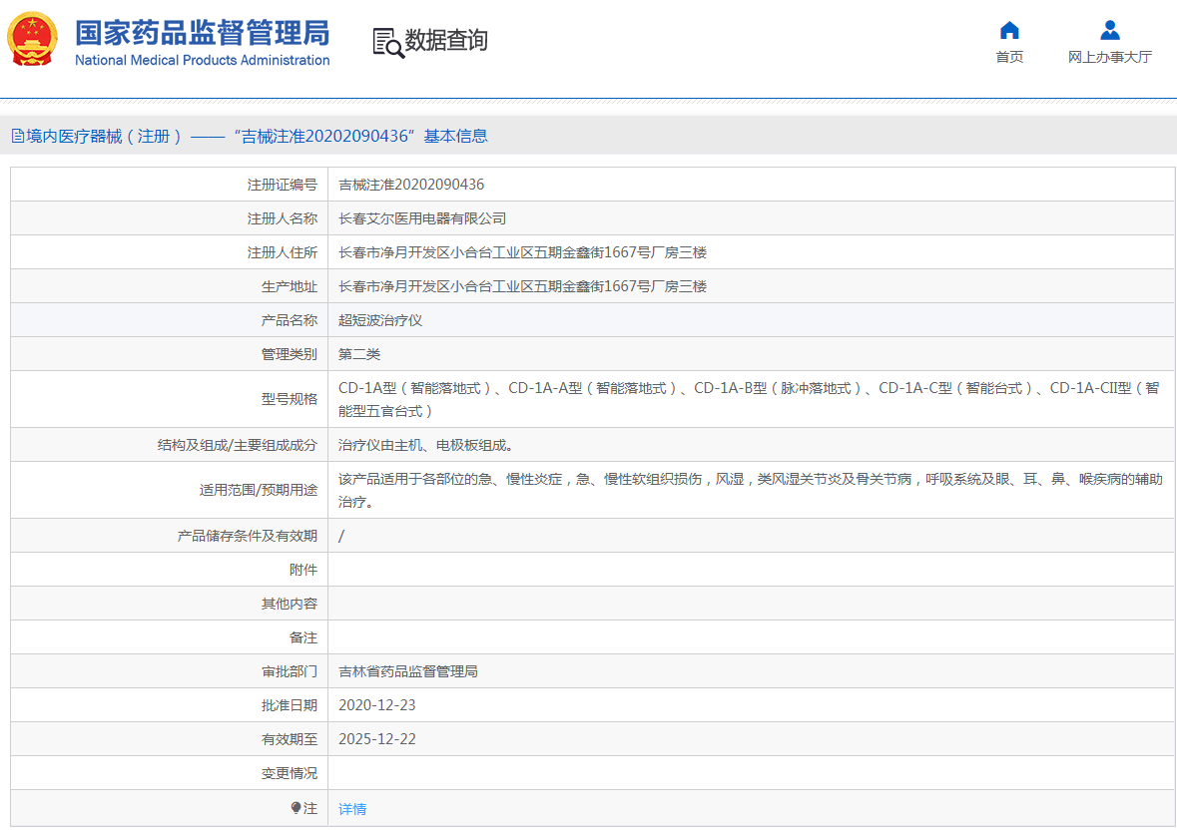This screenshot has width=1177, height=831.
Task: Click the 产品名称 label
Action: click(x=289, y=320)
